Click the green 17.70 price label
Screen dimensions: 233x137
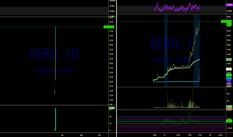(x=229, y=75)
